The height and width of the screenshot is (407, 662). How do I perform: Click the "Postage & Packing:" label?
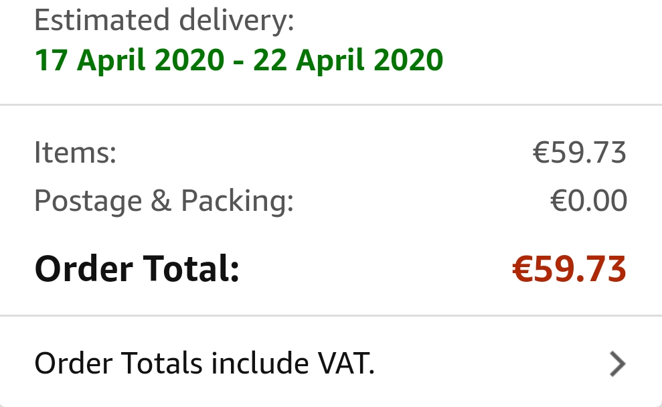164,201
